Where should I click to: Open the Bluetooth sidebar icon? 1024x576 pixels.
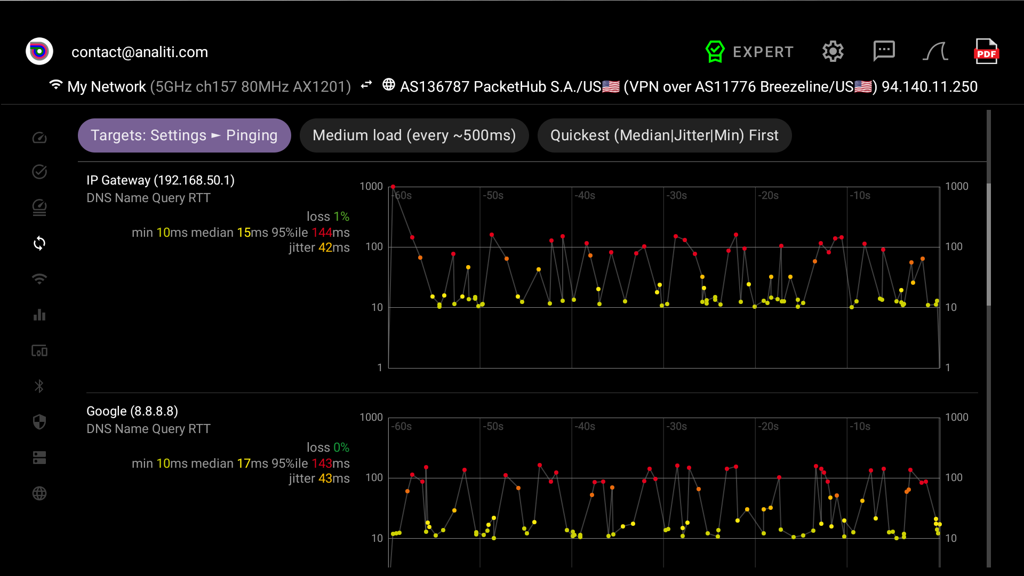click(x=39, y=386)
